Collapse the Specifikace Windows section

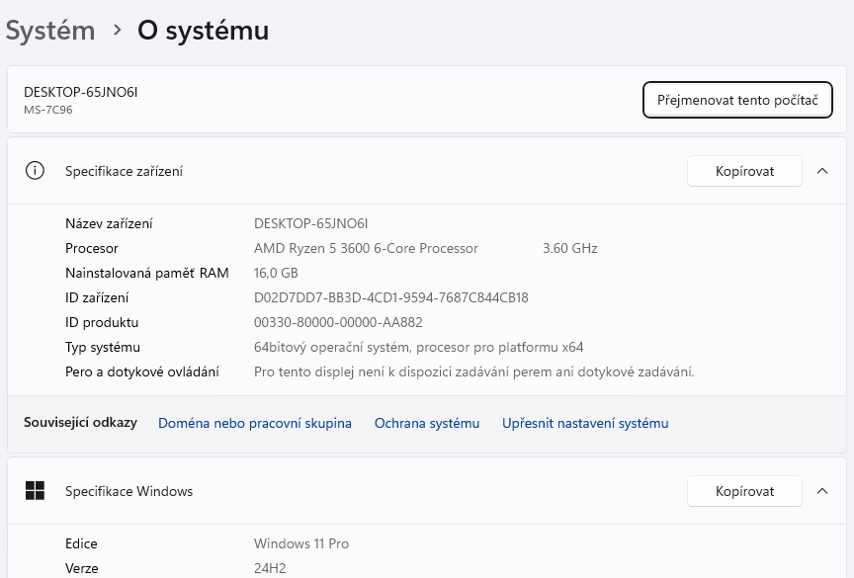[x=822, y=490]
